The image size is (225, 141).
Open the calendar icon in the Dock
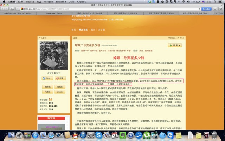(x=115, y=135)
